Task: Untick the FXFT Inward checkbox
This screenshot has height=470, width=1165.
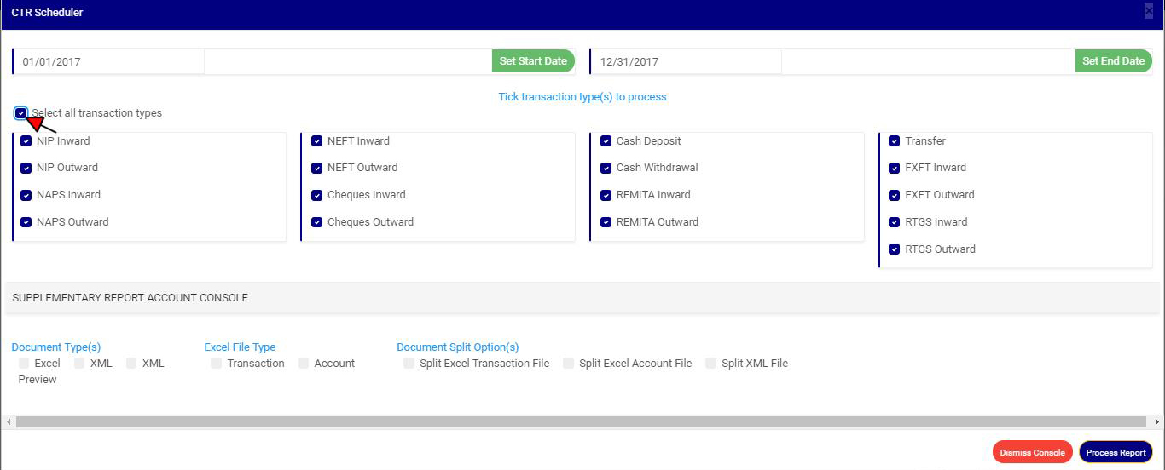Action: [895, 168]
